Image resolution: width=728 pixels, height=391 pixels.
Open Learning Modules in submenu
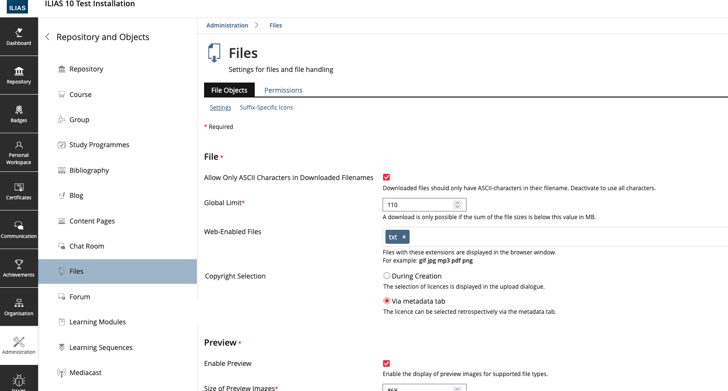coord(97,322)
